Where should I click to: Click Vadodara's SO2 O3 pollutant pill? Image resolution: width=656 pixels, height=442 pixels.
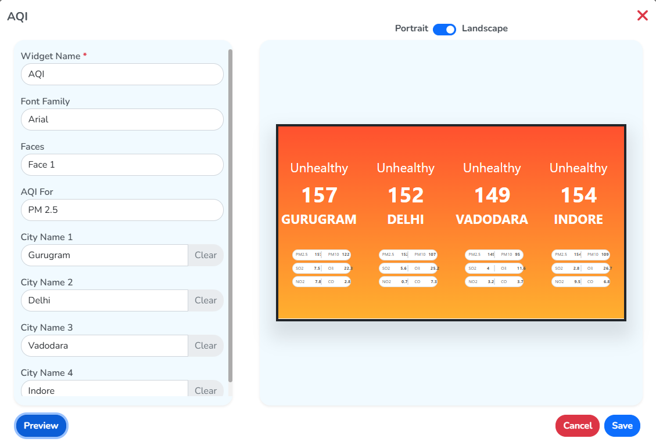tap(494, 268)
